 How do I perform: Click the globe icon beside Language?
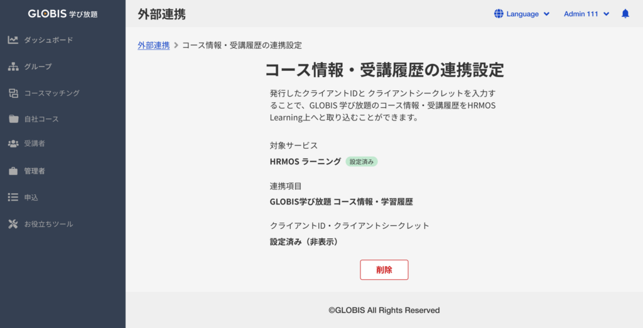[x=499, y=14]
